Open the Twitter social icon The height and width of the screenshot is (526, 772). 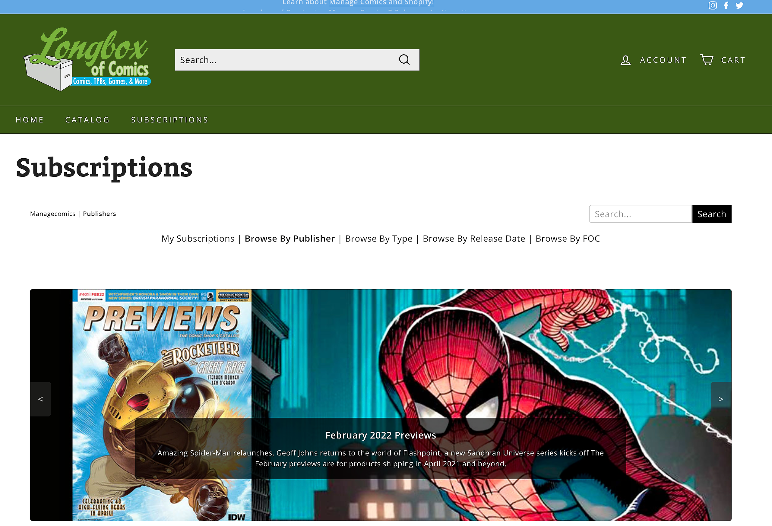click(739, 5)
